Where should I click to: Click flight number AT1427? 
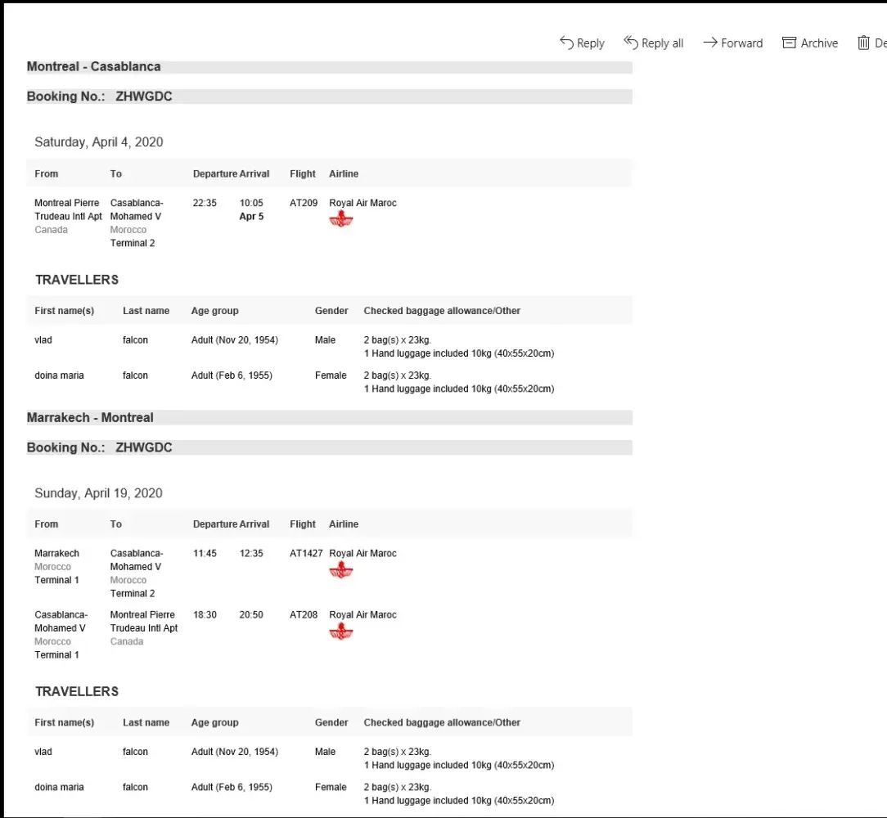(x=306, y=554)
